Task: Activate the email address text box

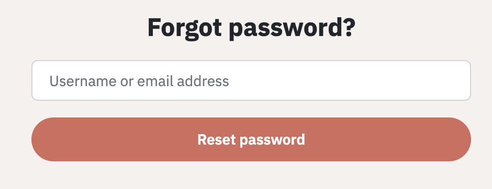Action: [251, 80]
